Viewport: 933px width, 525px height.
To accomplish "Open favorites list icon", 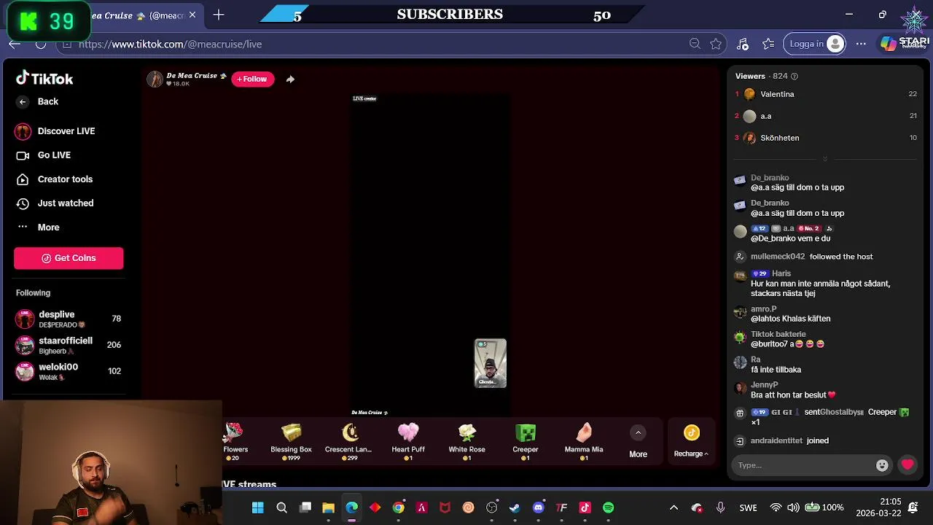I will point(768,44).
